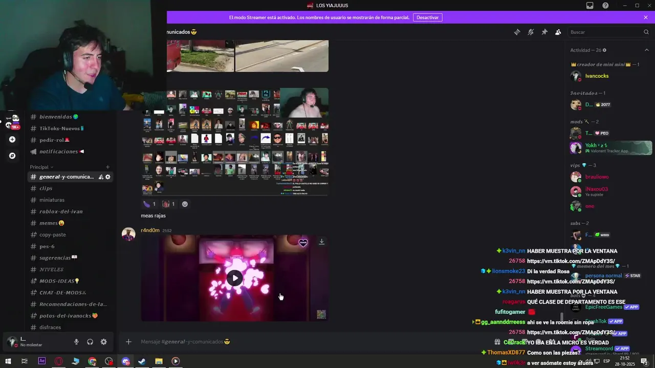The image size is (655, 368).
Task: Click the second reaction on image message
Action: click(x=168, y=204)
